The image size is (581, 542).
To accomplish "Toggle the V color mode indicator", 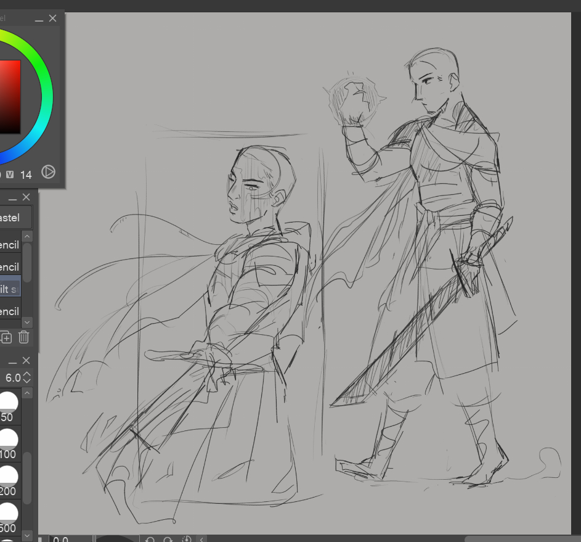I will pos(10,175).
